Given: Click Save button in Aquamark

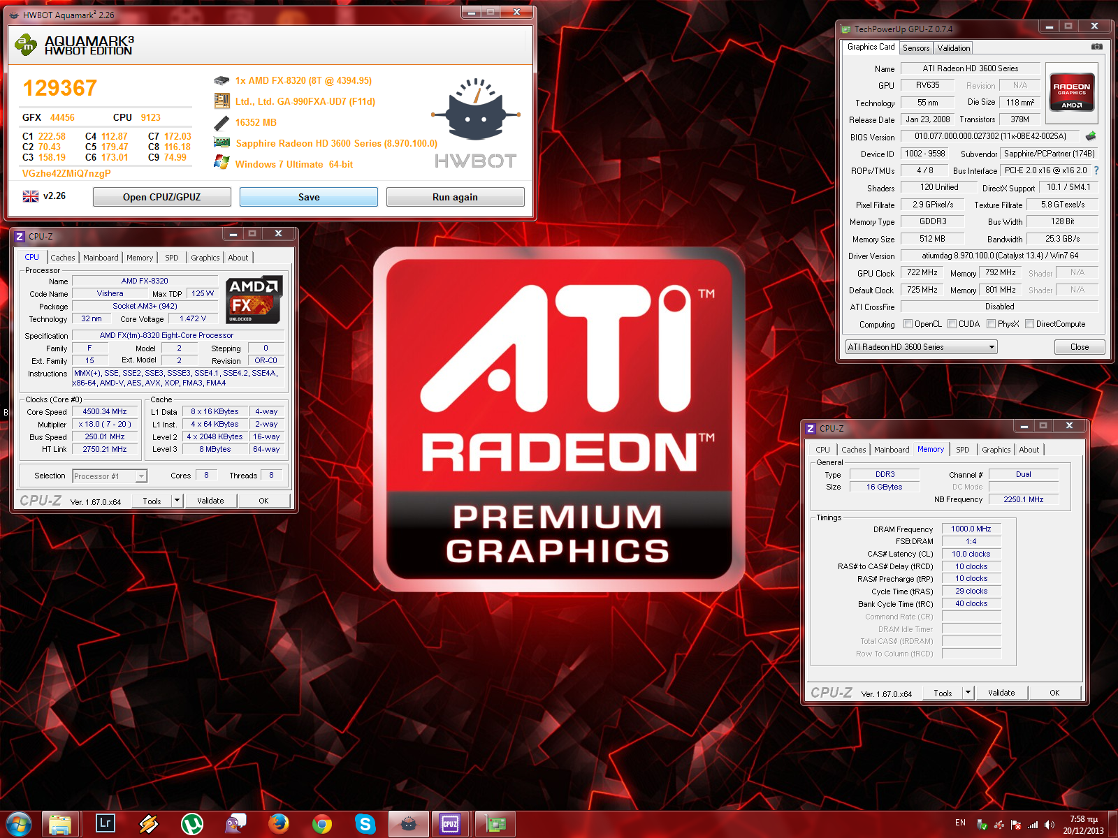Looking at the screenshot, I should tap(309, 197).
